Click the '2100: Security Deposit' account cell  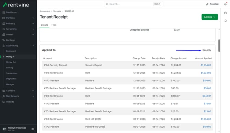56,65
